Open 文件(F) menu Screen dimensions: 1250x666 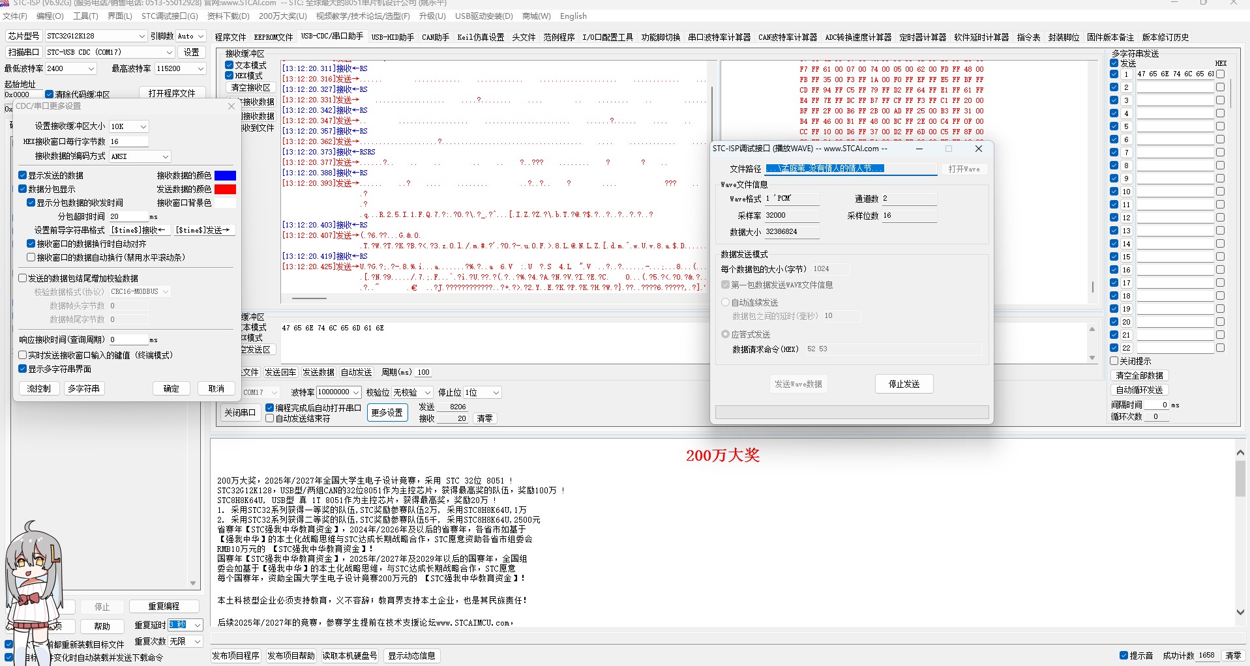point(15,16)
